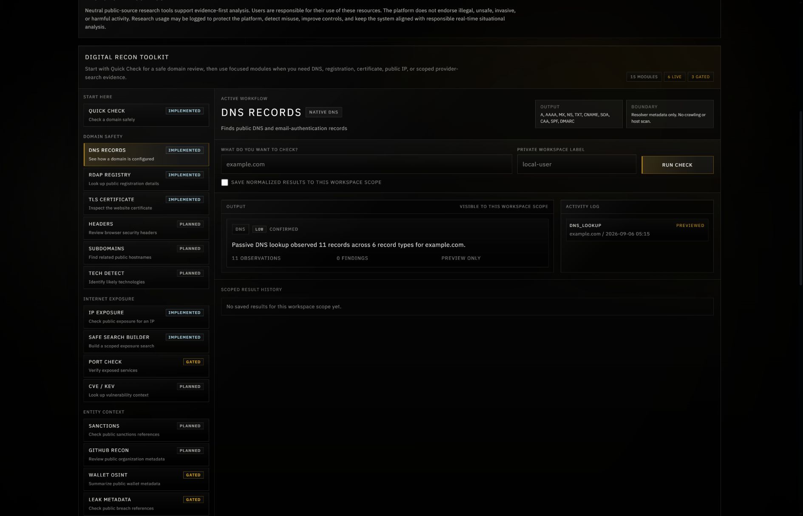The height and width of the screenshot is (516, 803).
Task: Open the Safe Search Builder module
Action: coord(146,341)
